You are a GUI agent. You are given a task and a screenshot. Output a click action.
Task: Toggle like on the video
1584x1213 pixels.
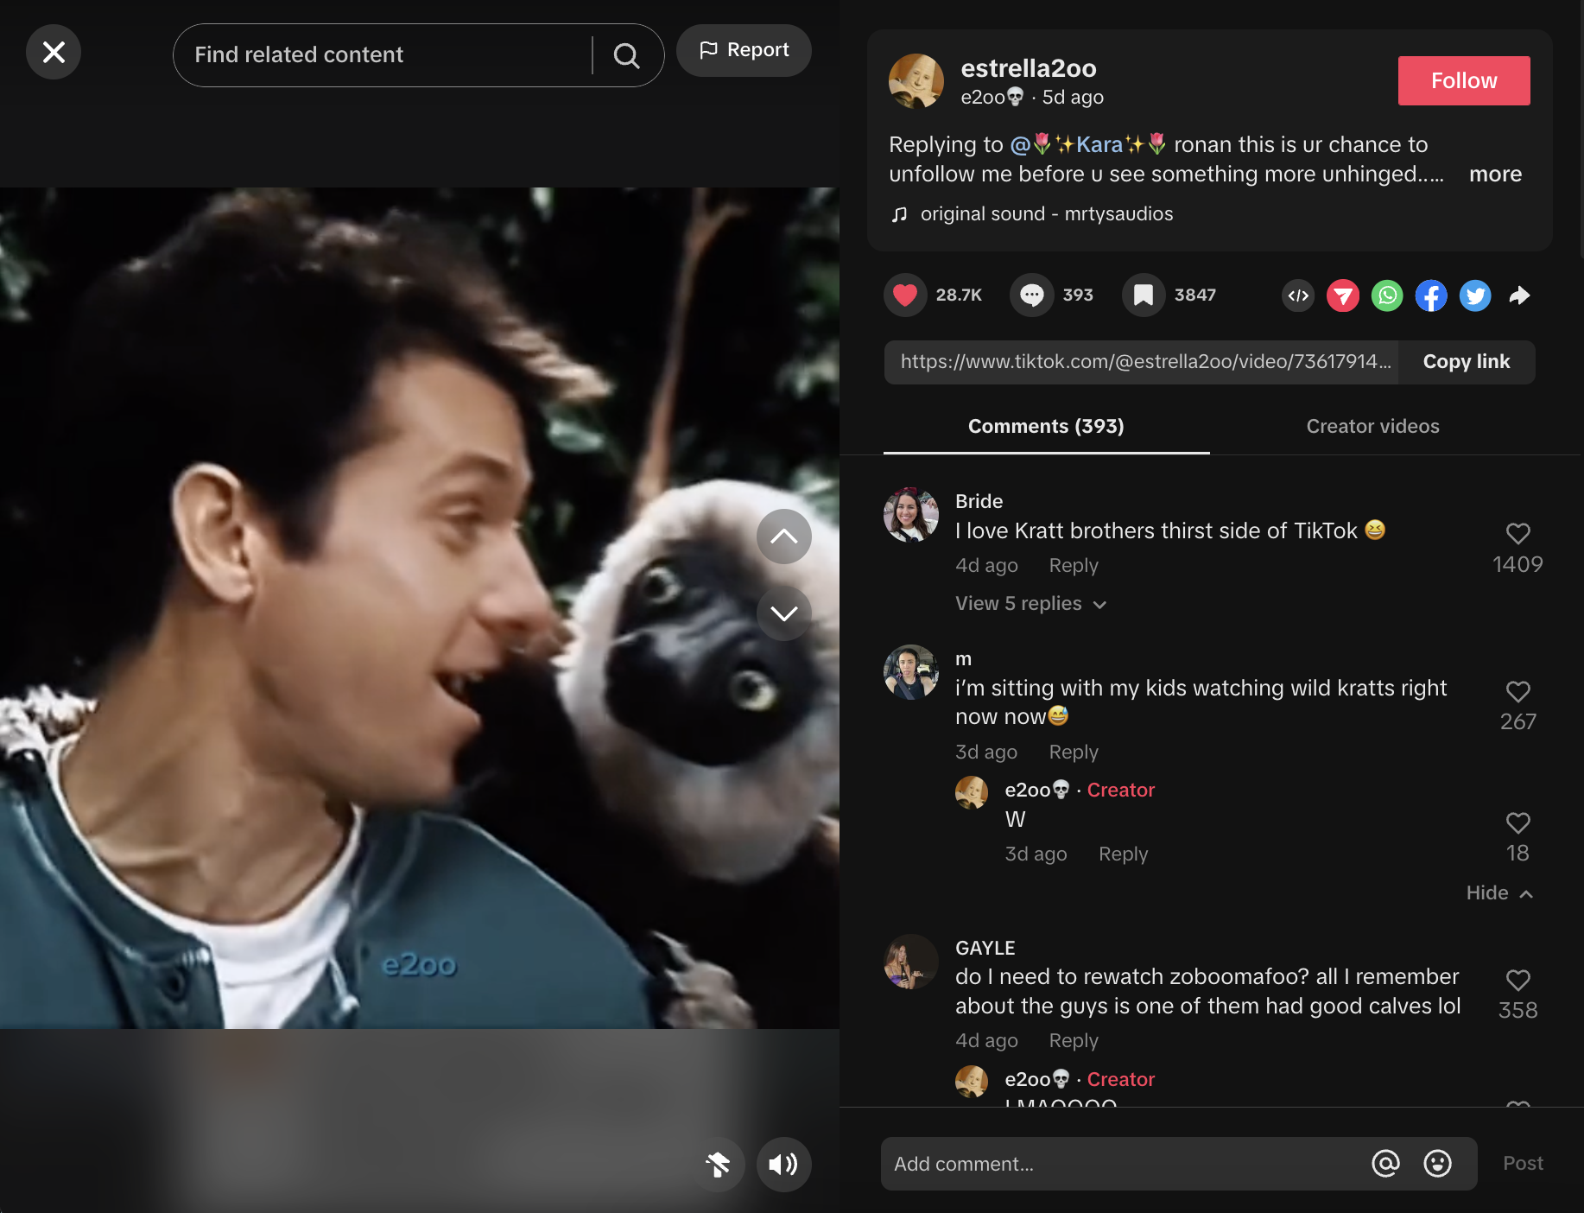(904, 295)
